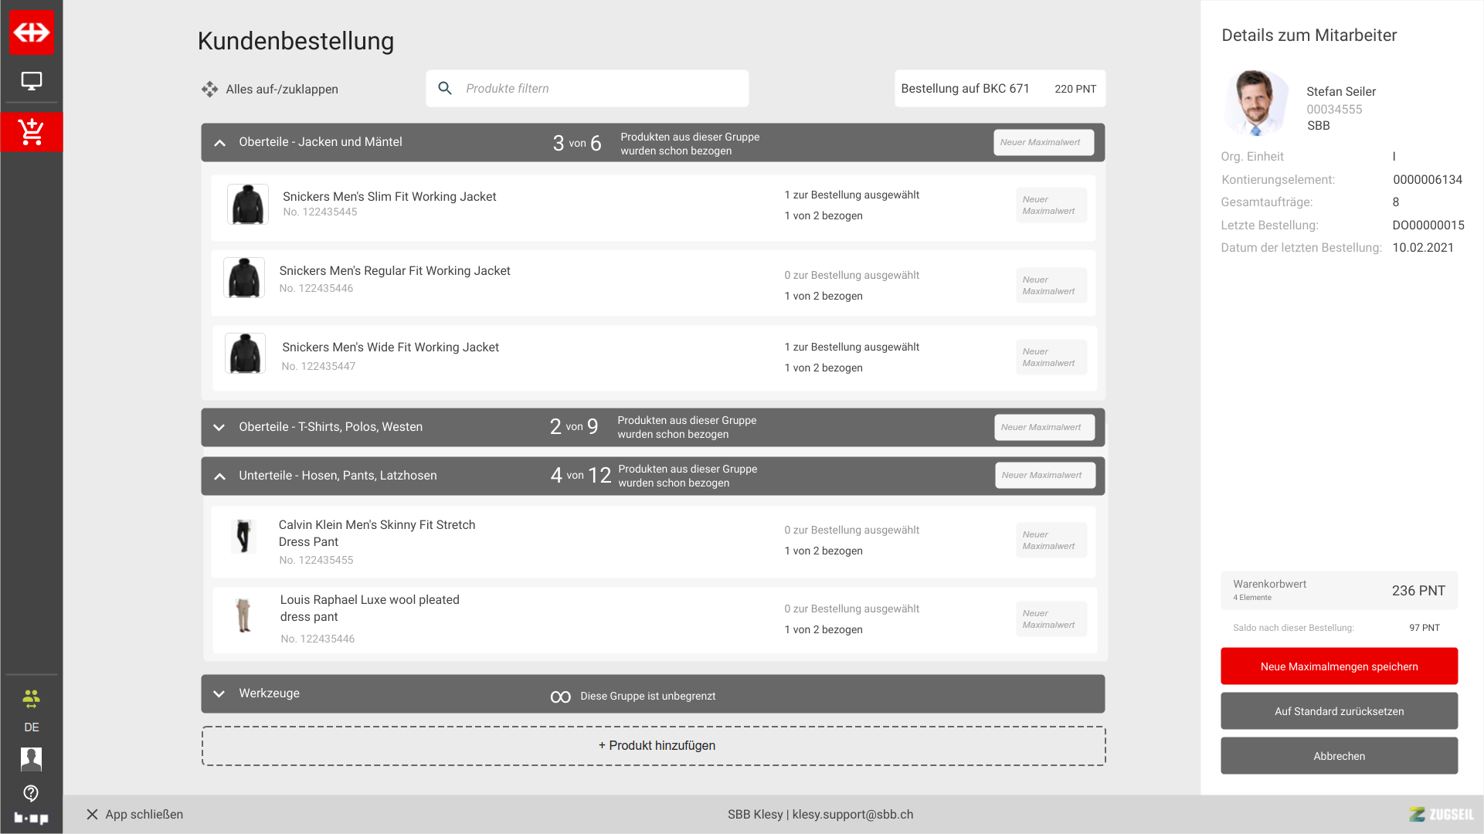Collapse the Unterteile - Hosen, Pants, Latzhosen group
This screenshot has height=834, width=1484.
(x=220, y=476)
